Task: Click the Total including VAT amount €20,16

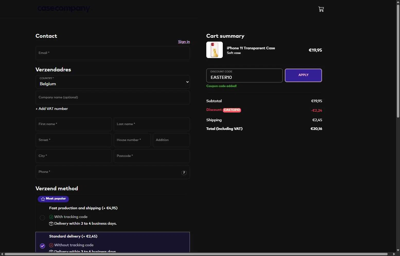Action: click(x=316, y=129)
